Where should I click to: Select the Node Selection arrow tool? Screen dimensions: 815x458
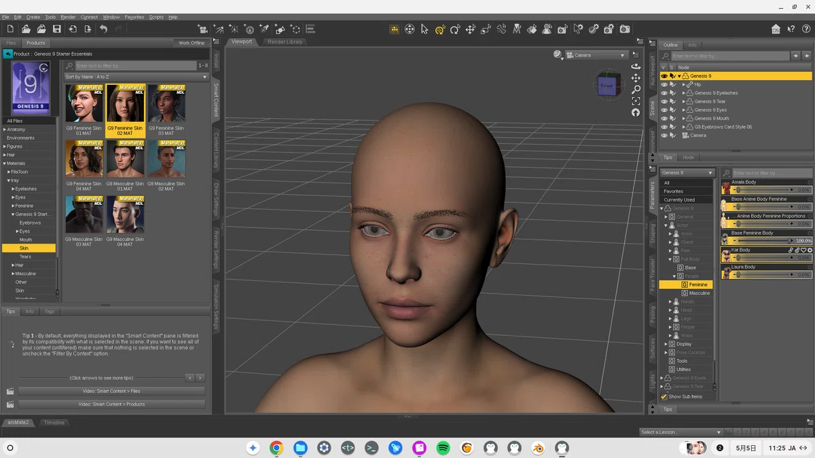424,29
